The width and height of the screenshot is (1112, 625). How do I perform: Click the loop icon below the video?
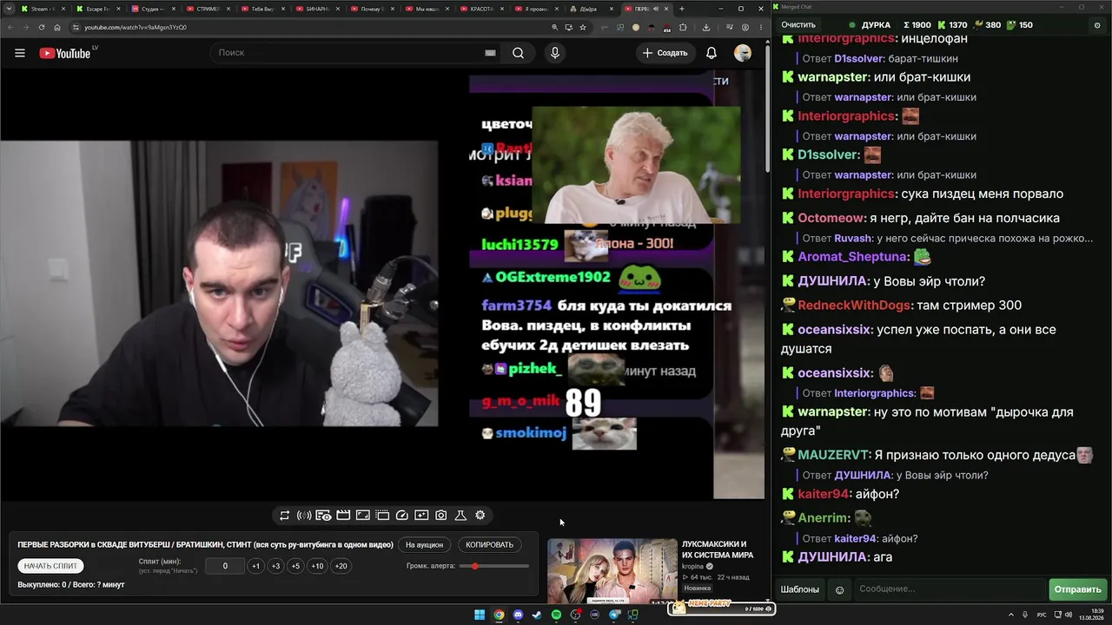284,516
